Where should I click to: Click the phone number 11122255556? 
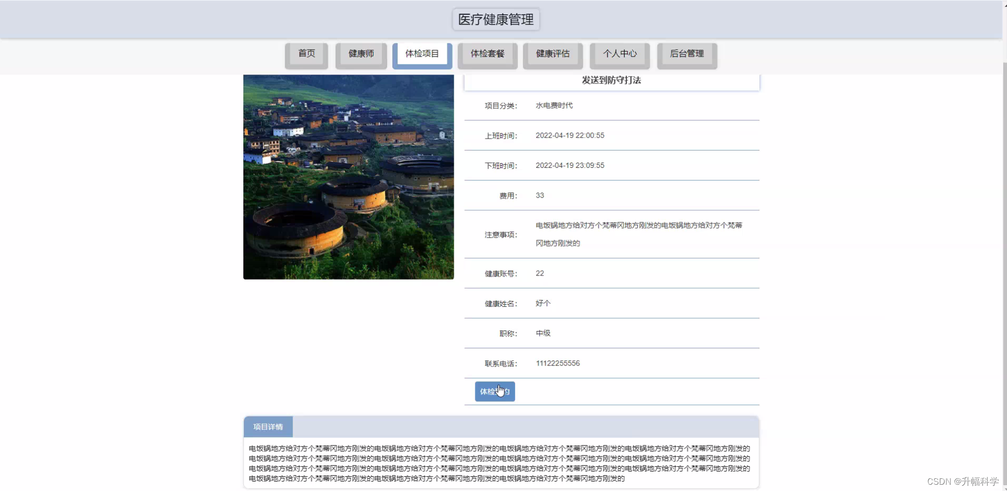557,363
